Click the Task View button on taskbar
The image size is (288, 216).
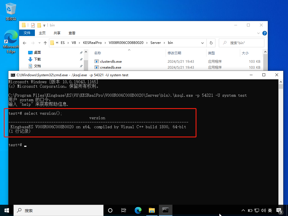(123, 210)
